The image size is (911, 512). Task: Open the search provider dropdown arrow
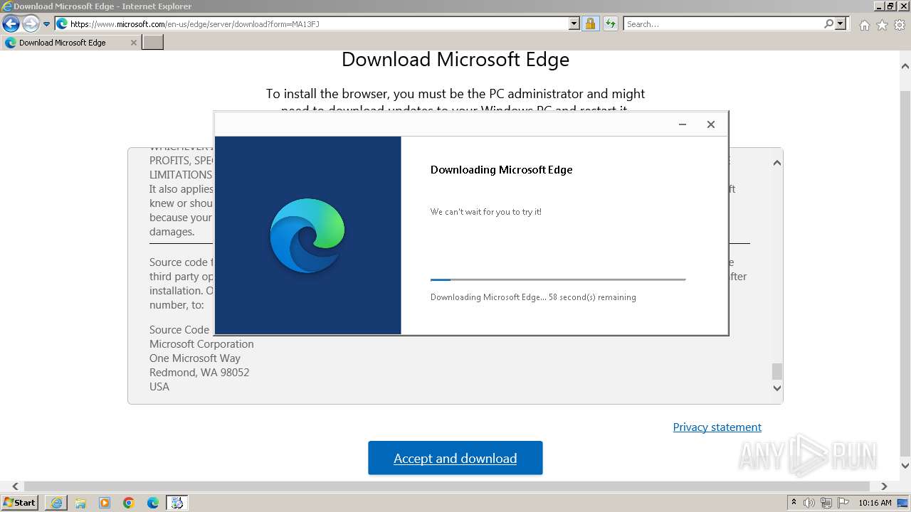pos(841,24)
